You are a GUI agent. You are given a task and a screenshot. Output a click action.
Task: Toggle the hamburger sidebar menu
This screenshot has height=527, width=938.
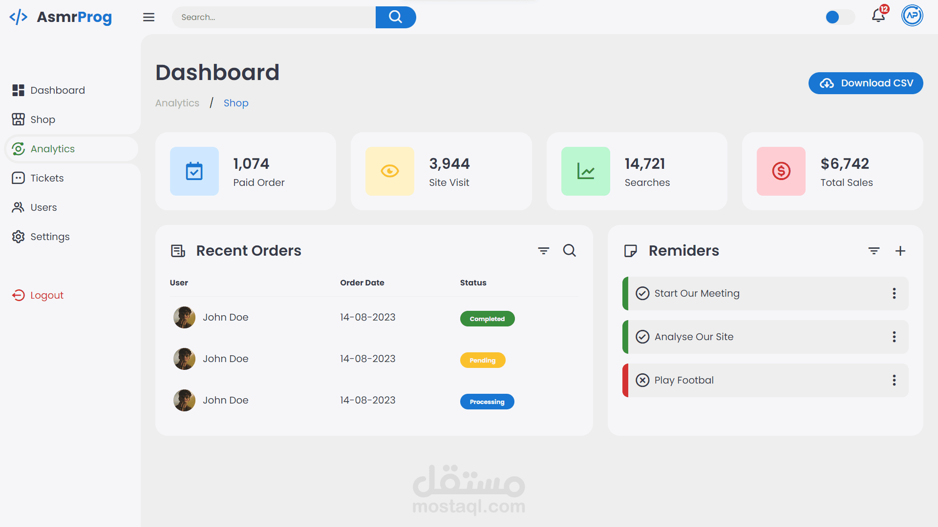tap(149, 17)
